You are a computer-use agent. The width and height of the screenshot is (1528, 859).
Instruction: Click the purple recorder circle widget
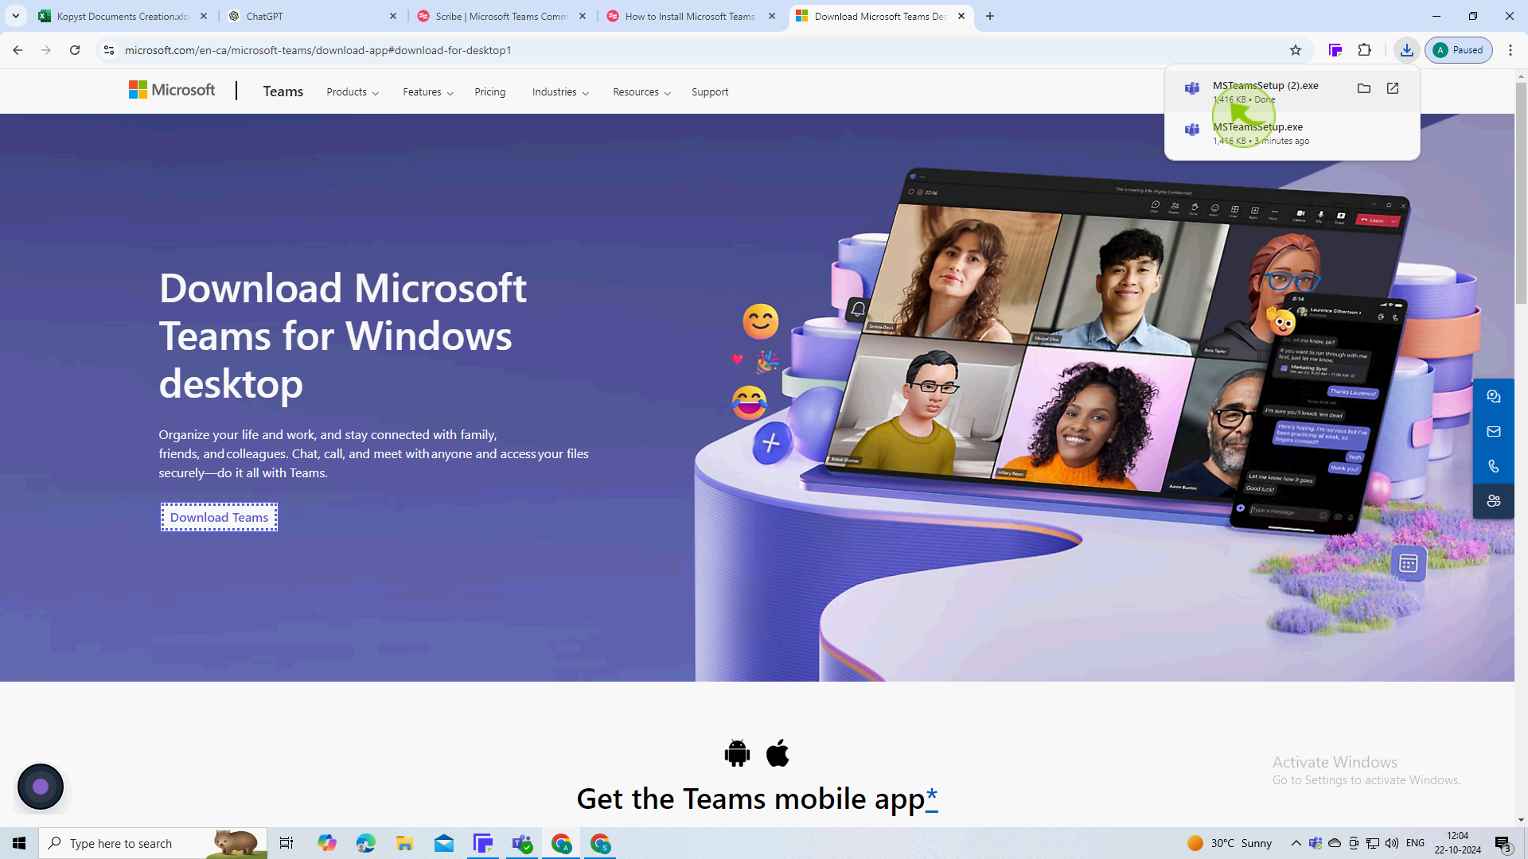tap(41, 787)
